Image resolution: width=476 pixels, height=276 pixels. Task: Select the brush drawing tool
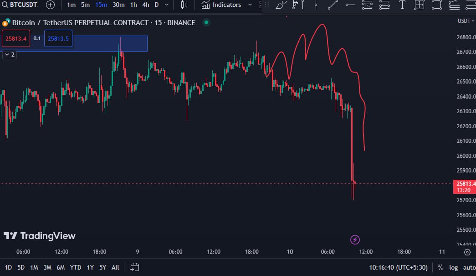click(x=281, y=5)
